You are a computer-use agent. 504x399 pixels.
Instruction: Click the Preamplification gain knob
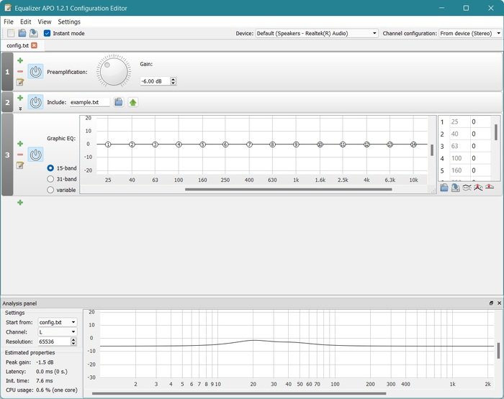114,70
